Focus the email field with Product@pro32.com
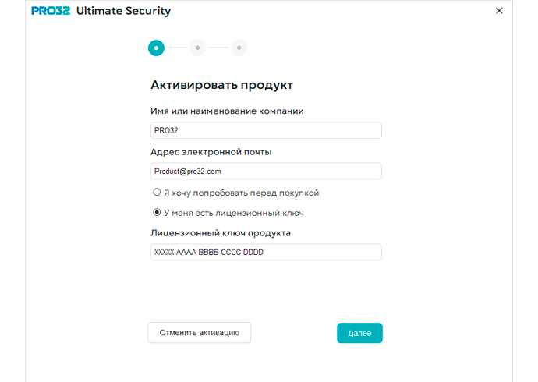 pyautogui.click(x=266, y=171)
